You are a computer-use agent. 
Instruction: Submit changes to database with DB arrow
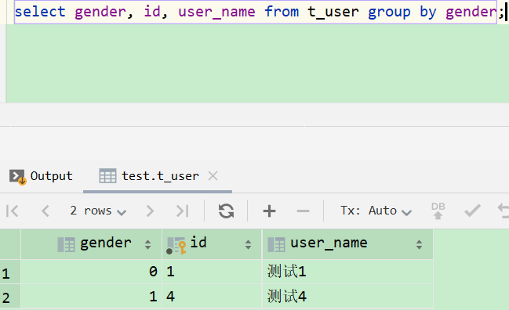pyautogui.click(x=438, y=211)
